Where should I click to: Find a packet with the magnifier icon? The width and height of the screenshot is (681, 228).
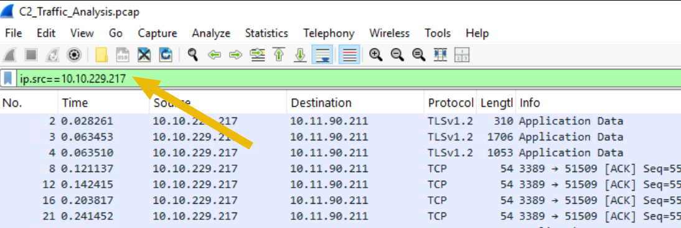click(x=193, y=55)
